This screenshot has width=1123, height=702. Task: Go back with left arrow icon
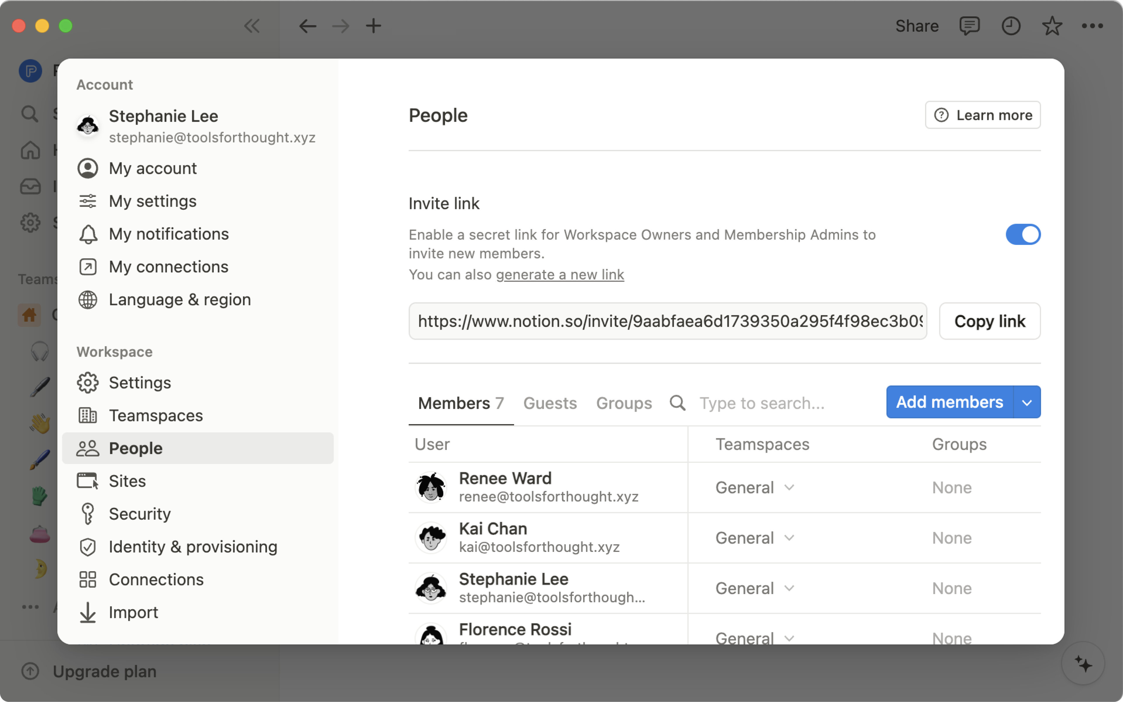click(x=307, y=26)
